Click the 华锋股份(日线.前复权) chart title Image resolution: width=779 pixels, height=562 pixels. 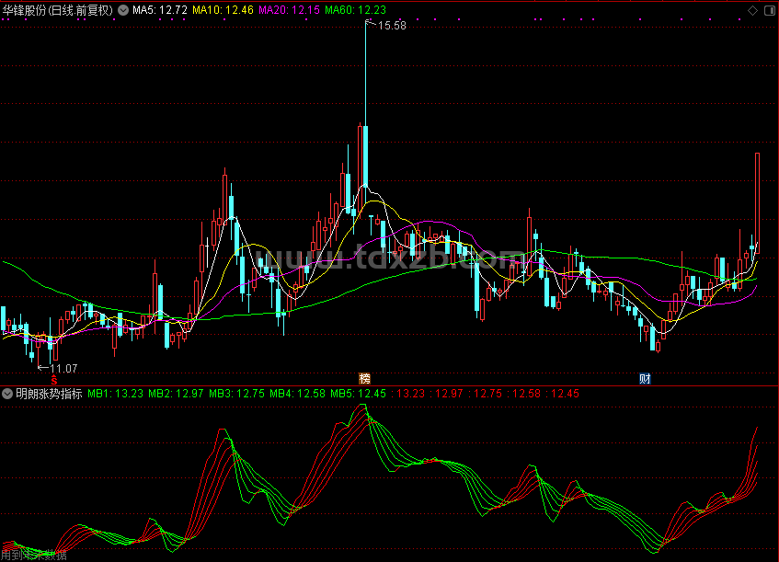point(58,10)
